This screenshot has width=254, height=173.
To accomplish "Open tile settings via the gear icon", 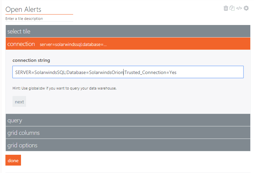I will click(246, 8).
